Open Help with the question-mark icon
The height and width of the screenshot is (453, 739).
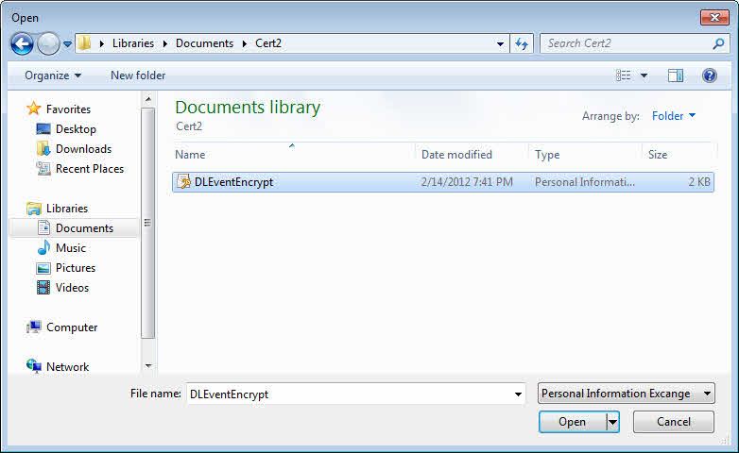coord(710,75)
